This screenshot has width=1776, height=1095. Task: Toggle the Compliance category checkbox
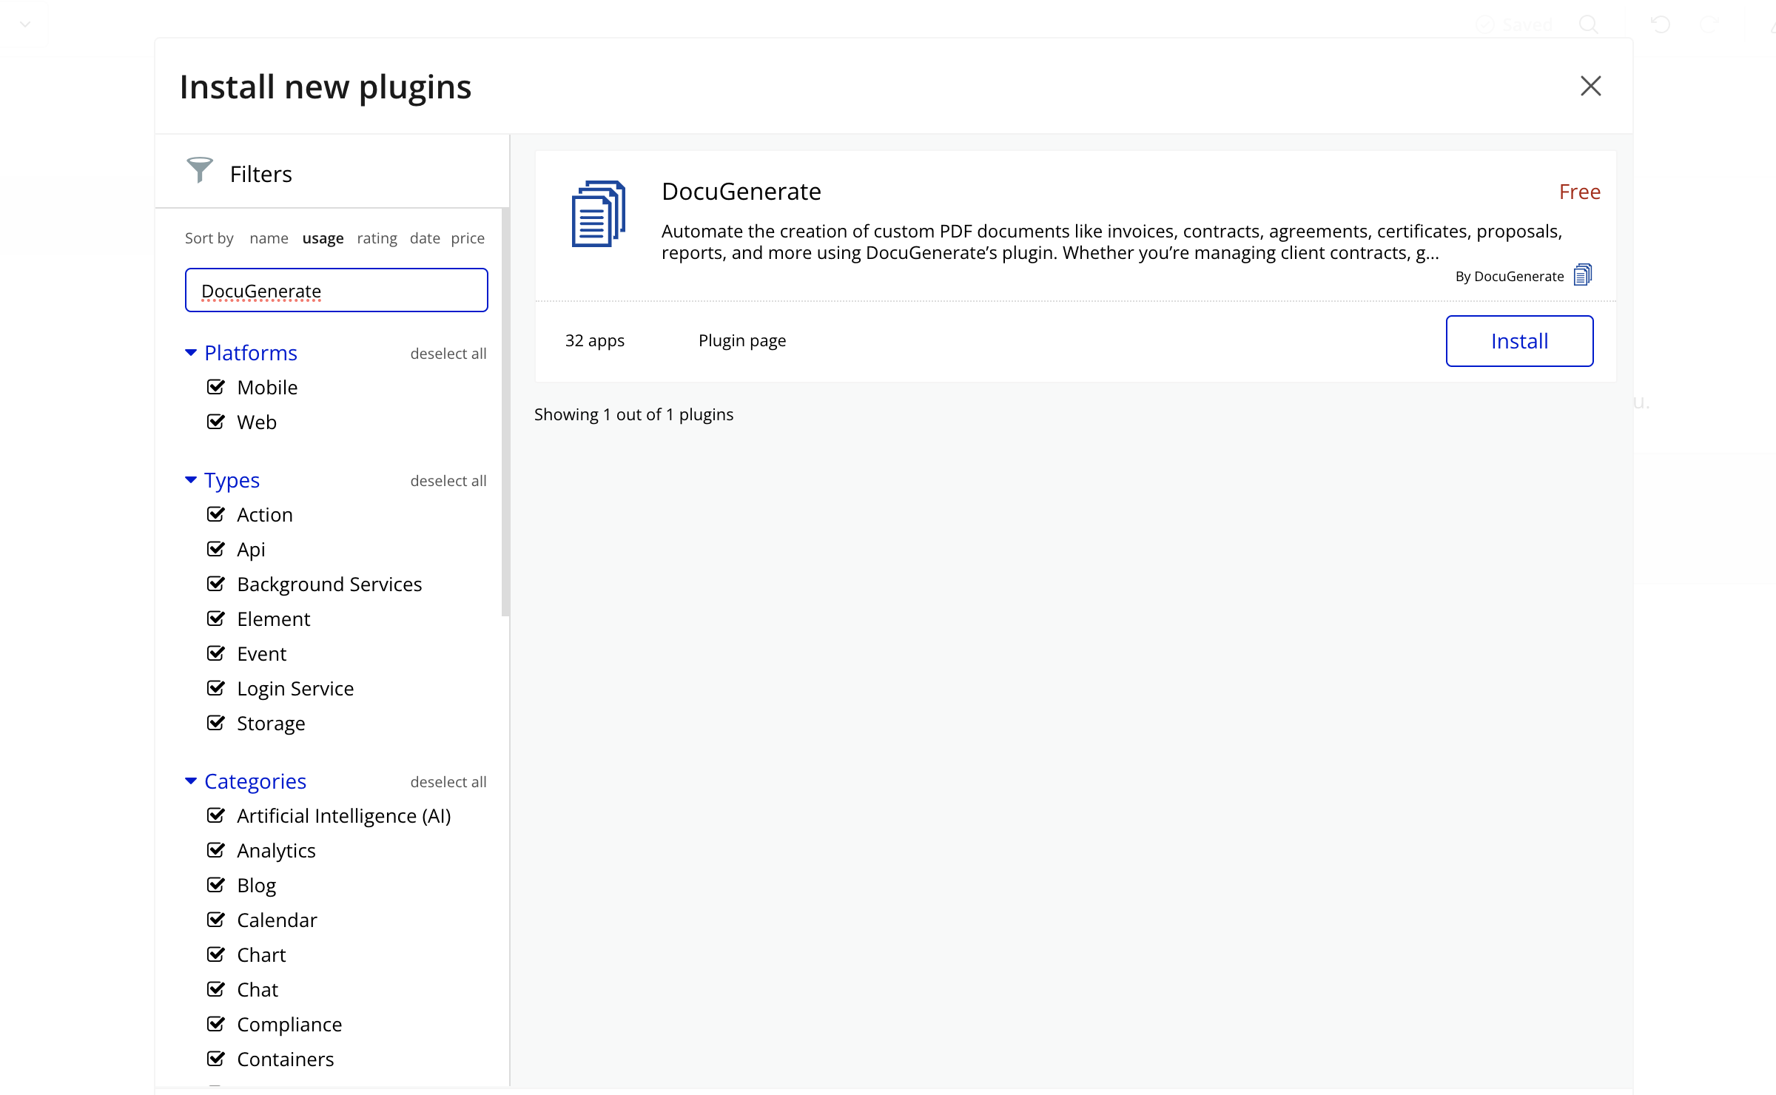click(215, 1024)
